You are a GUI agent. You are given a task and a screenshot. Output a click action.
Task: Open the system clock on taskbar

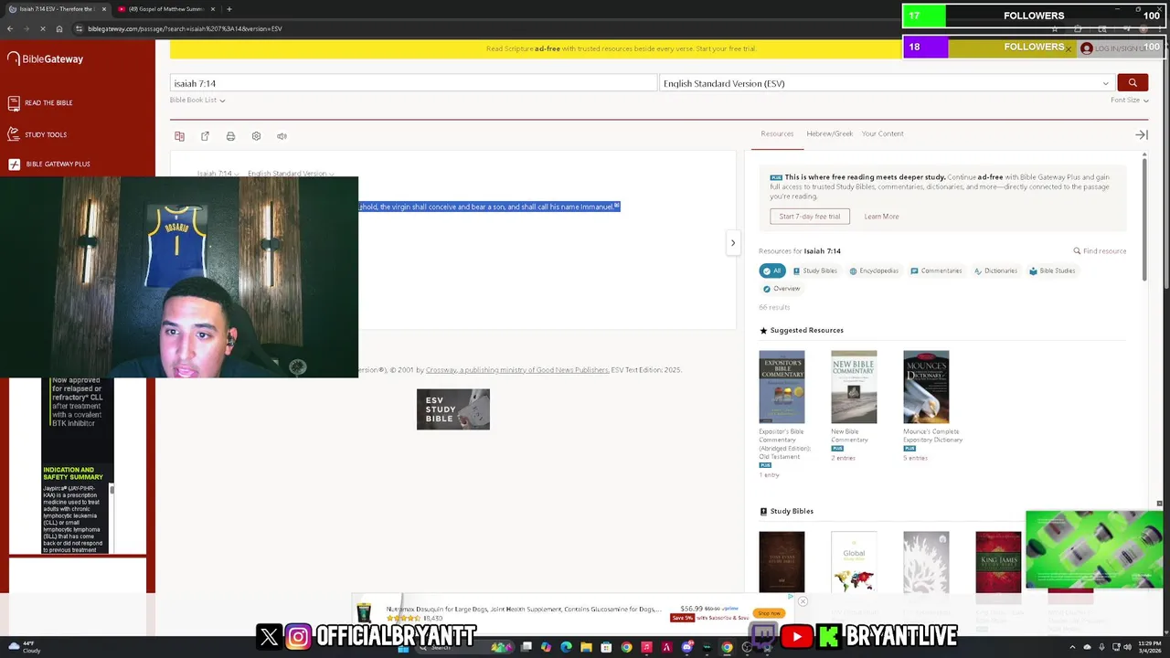(x=1150, y=647)
